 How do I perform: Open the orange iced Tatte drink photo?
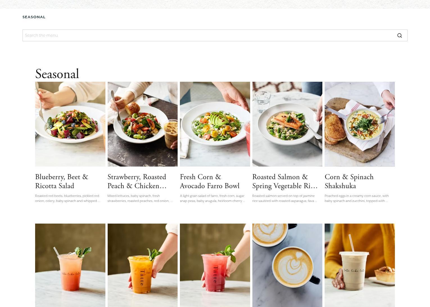click(142, 265)
